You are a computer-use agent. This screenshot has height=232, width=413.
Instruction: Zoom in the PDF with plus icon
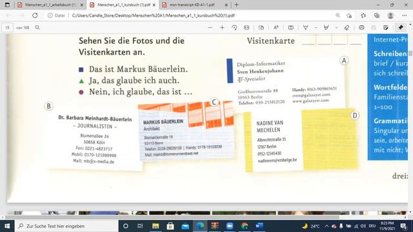point(222,28)
